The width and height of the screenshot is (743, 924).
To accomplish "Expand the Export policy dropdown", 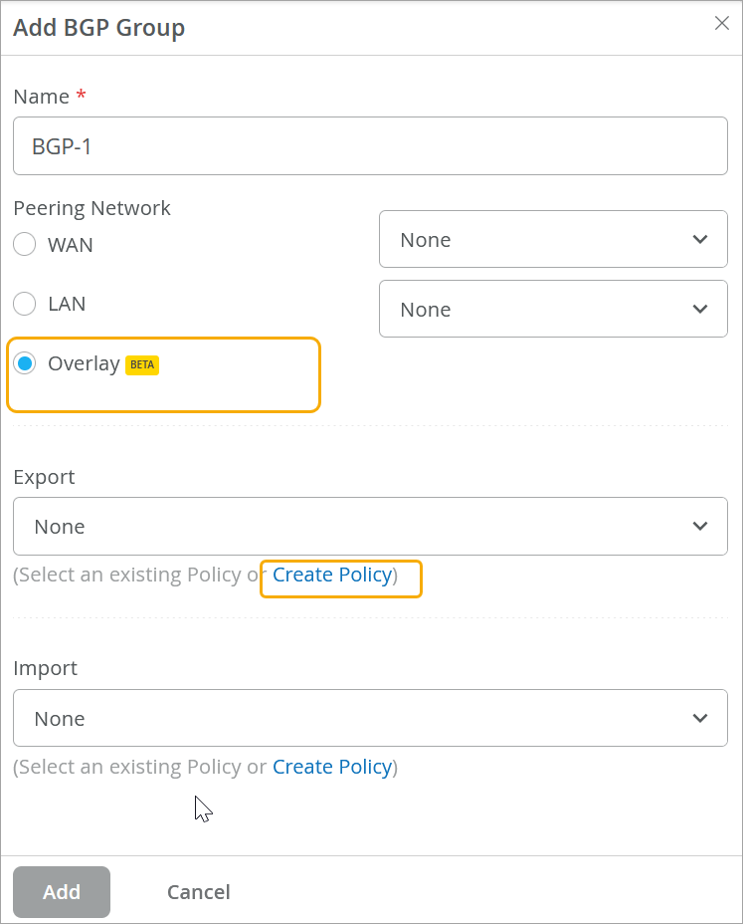I will click(370, 527).
